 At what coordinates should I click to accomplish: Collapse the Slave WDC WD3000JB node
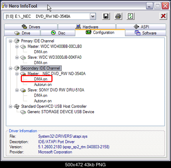(17, 57)
